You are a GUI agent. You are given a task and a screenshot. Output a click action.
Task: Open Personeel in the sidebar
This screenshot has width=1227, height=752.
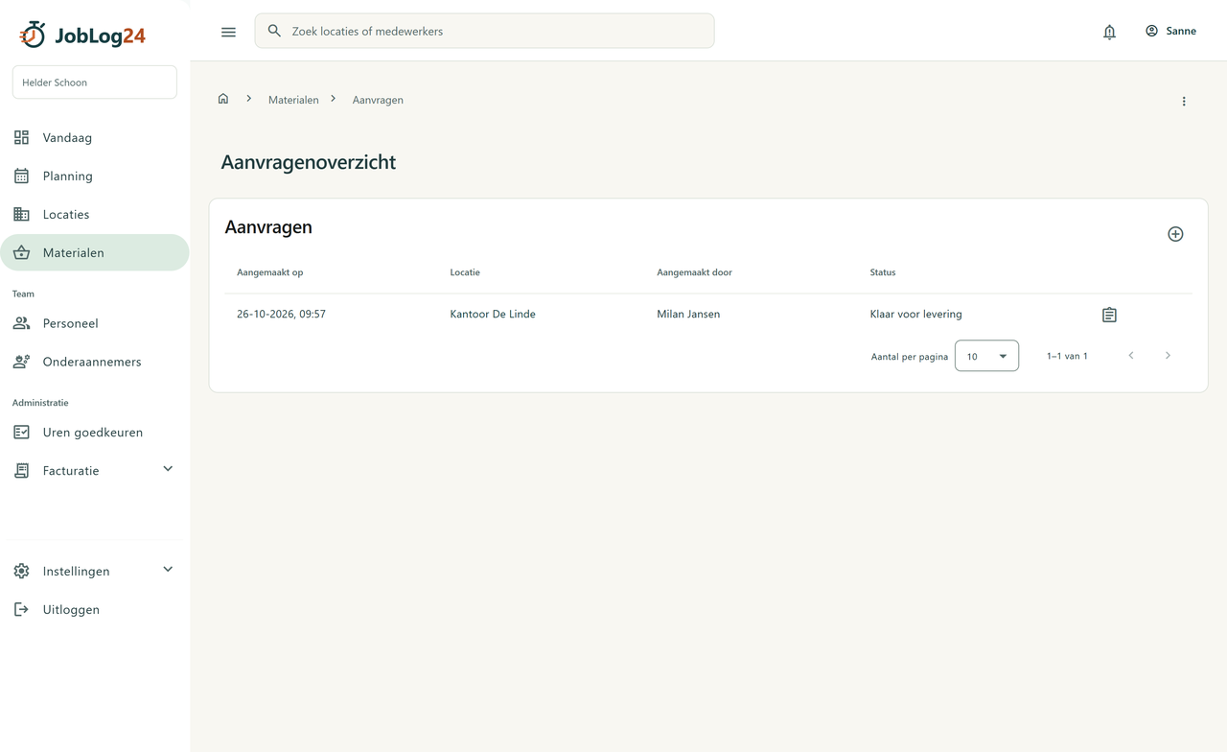(95, 323)
